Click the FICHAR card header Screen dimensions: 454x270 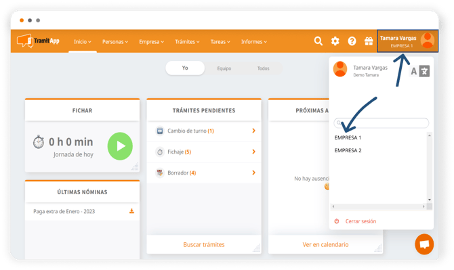point(82,110)
